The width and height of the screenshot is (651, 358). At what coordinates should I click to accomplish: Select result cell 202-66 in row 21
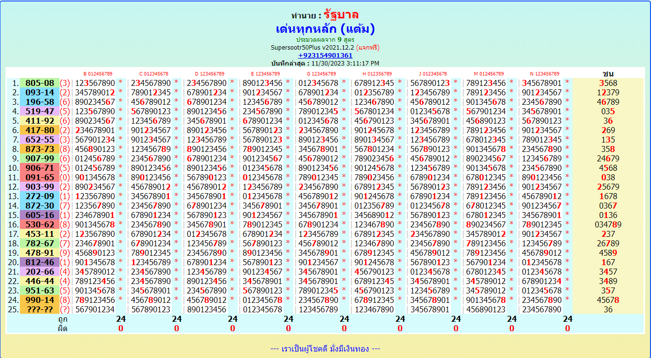click(x=40, y=272)
